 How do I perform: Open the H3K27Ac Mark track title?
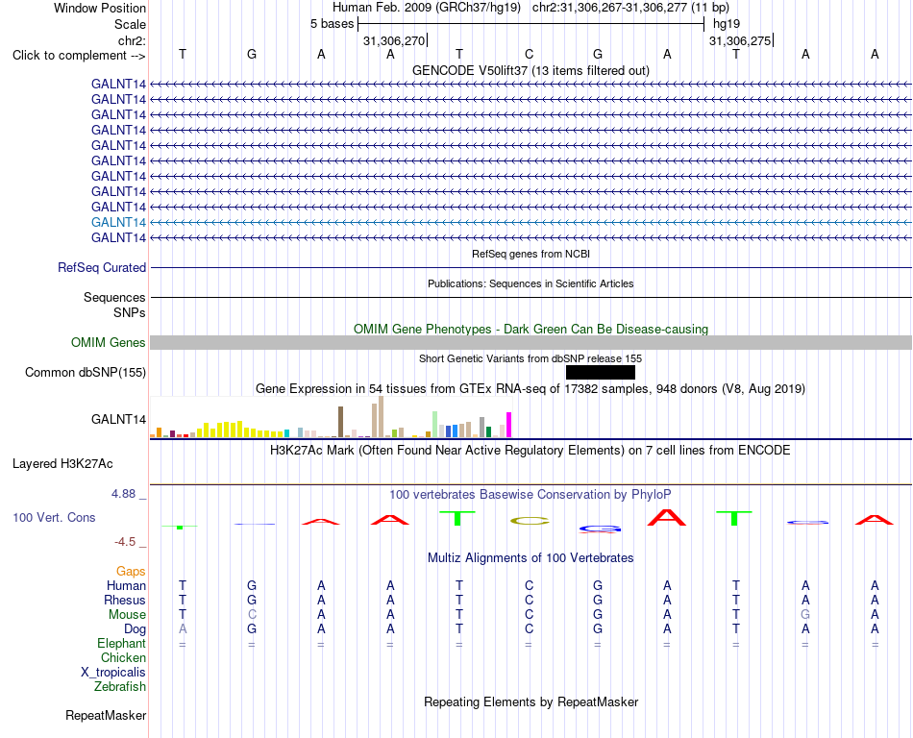531,451
